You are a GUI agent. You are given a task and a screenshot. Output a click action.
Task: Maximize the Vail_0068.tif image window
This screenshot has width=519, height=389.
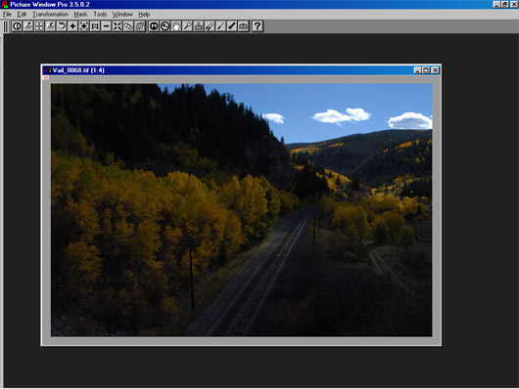pyautogui.click(x=426, y=70)
